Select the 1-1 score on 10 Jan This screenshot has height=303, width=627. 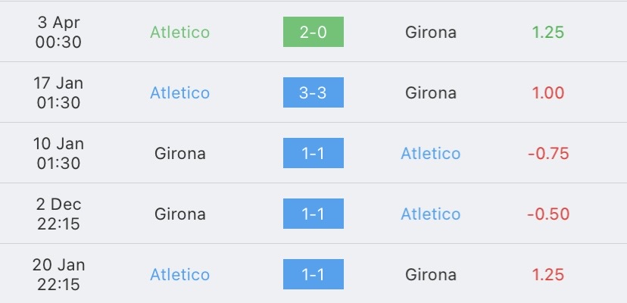click(x=313, y=153)
